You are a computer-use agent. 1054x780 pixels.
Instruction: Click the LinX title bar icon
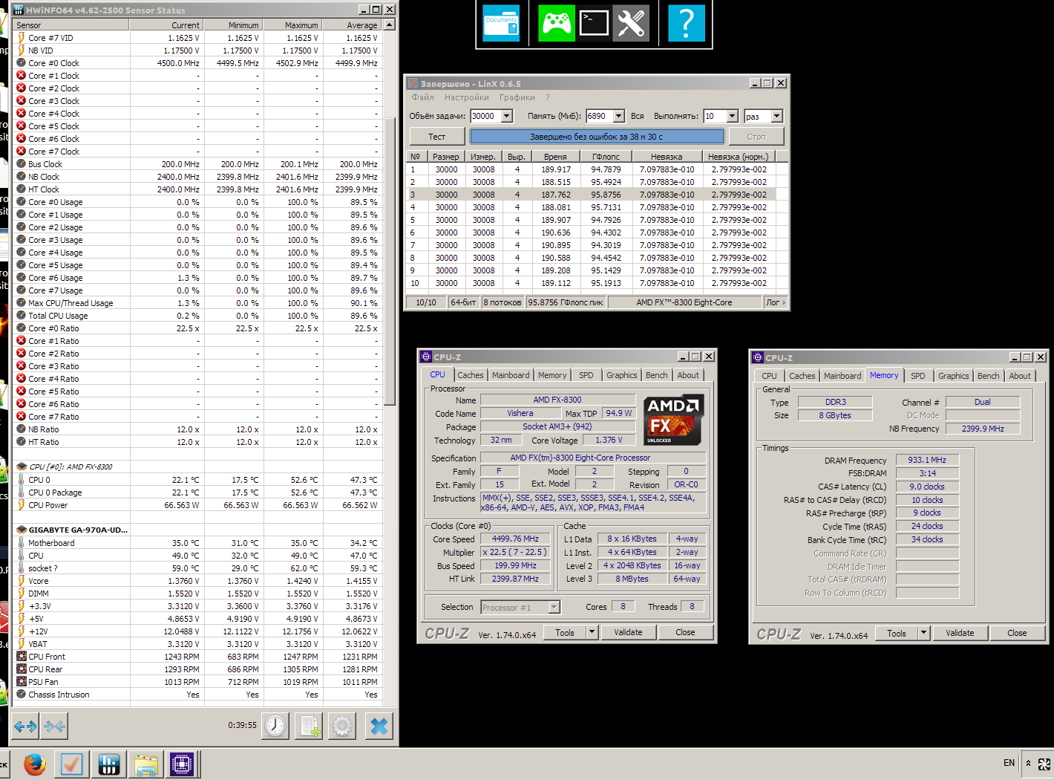413,83
